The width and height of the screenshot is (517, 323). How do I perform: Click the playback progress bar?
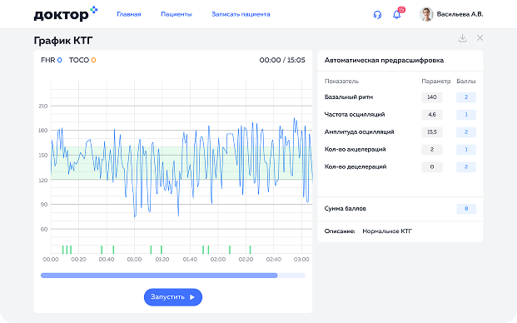tap(173, 276)
